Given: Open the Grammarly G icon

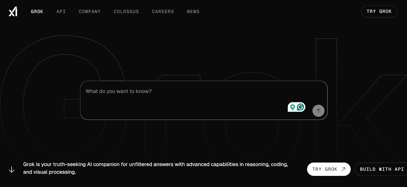Looking at the screenshot, I should coord(300,107).
